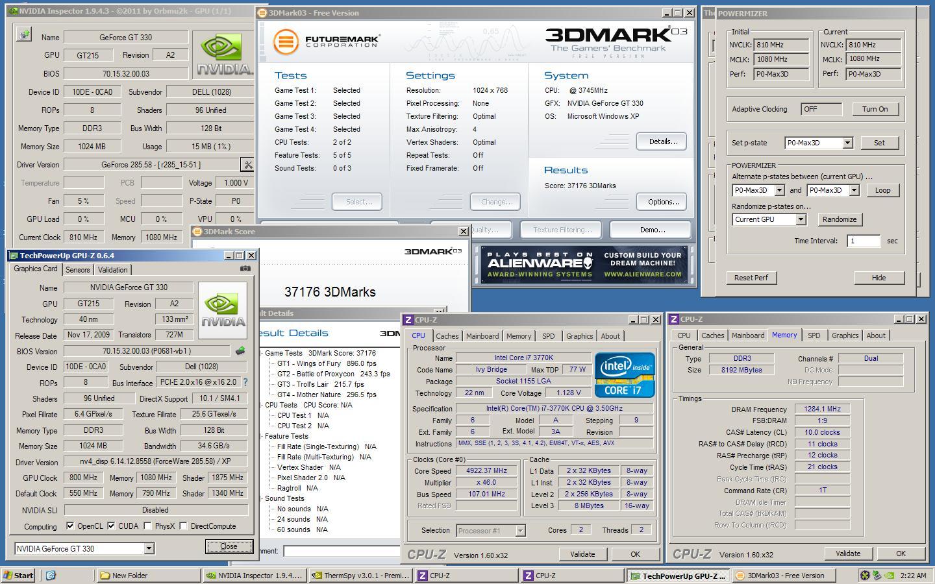Click the Details... button in 3DMark03 System

point(662,141)
